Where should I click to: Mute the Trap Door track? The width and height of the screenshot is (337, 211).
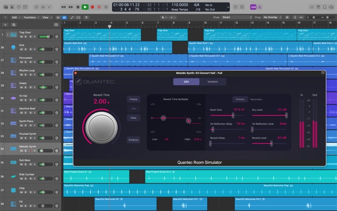click(x=21, y=37)
